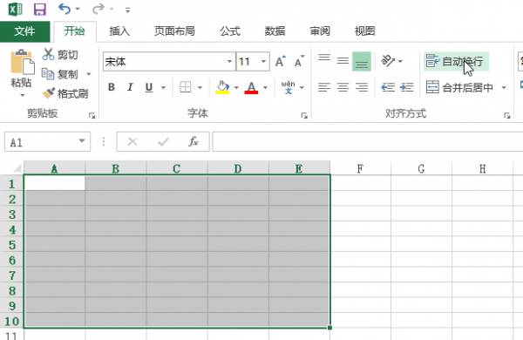Screen dimensions: 523x340
Task: Click into the formula bar
Action: 368,142
